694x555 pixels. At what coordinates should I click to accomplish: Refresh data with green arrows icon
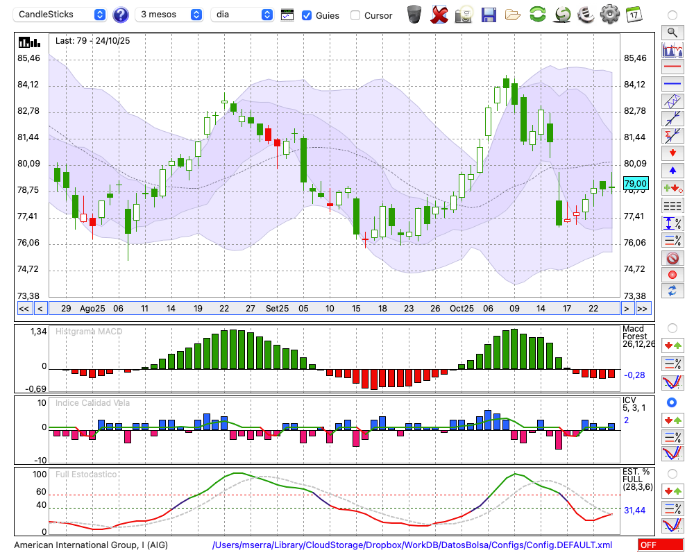coord(537,14)
